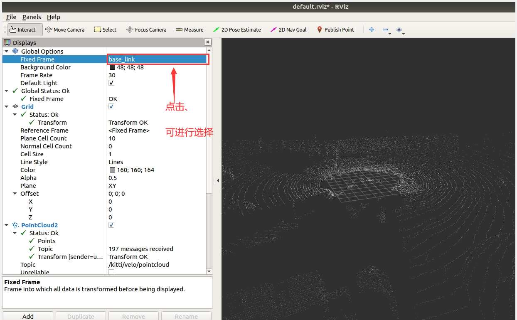The height and width of the screenshot is (320, 517).
Task: Select the 197 messages received text
Action: pos(141,249)
